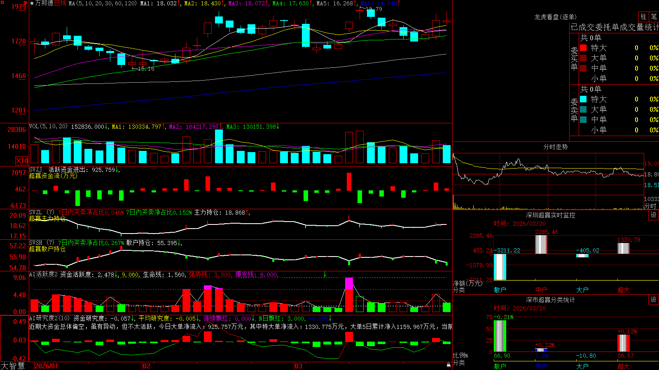The height and width of the screenshot is (370, 659).
Task: Click the 超赢资金流(万元) label
Action: pos(53,176)
